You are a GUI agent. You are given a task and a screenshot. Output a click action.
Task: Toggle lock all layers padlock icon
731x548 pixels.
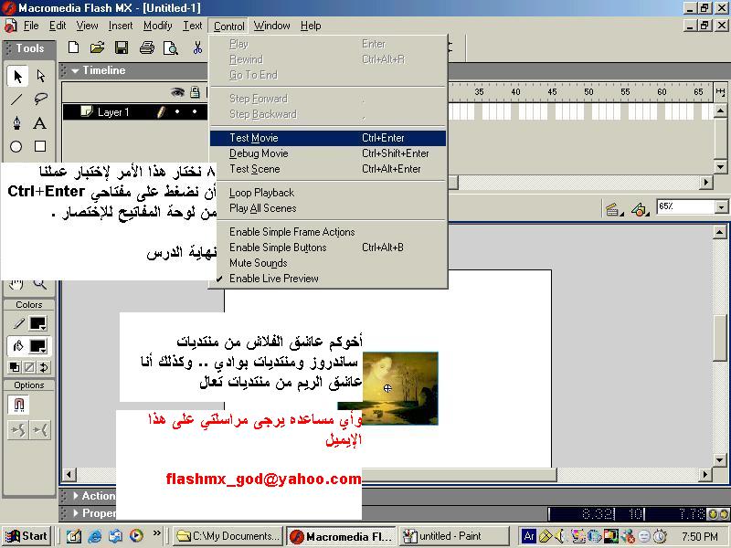(195, 92)
